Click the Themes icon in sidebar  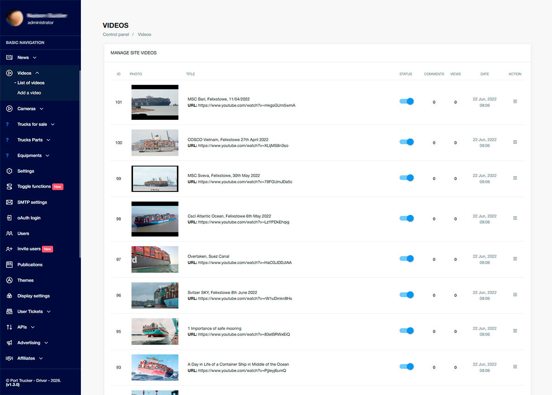coord(9,280)
